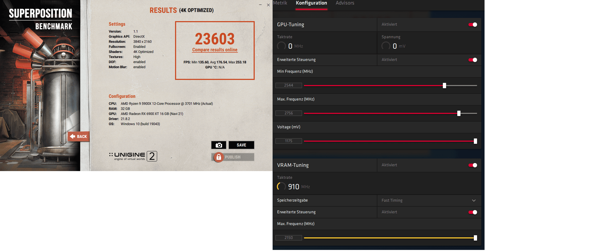The width and height of the screenshot is (600, 251).
Task: Click the Min Frequenz 2544 input field
Action: (x=289, y=85)
